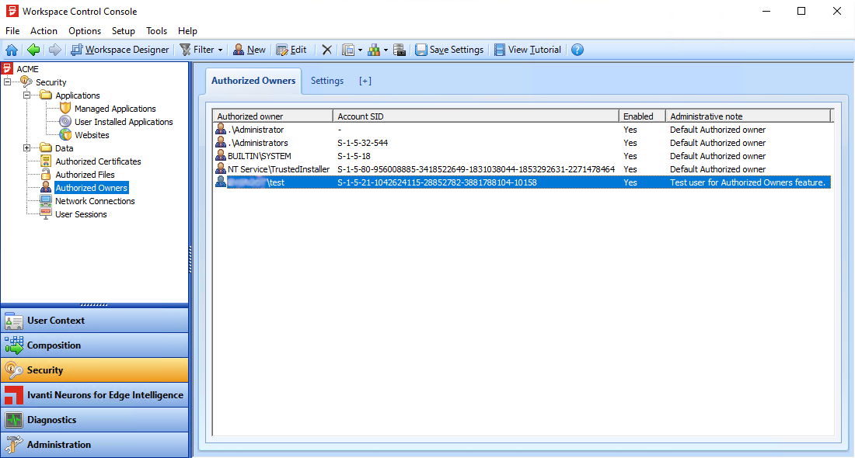Open the Action menu
855x458 pixels.
(44, 31)
